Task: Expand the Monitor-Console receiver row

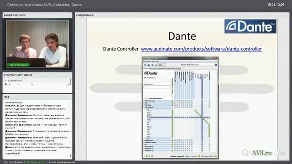Action: [x=144, y=142]
